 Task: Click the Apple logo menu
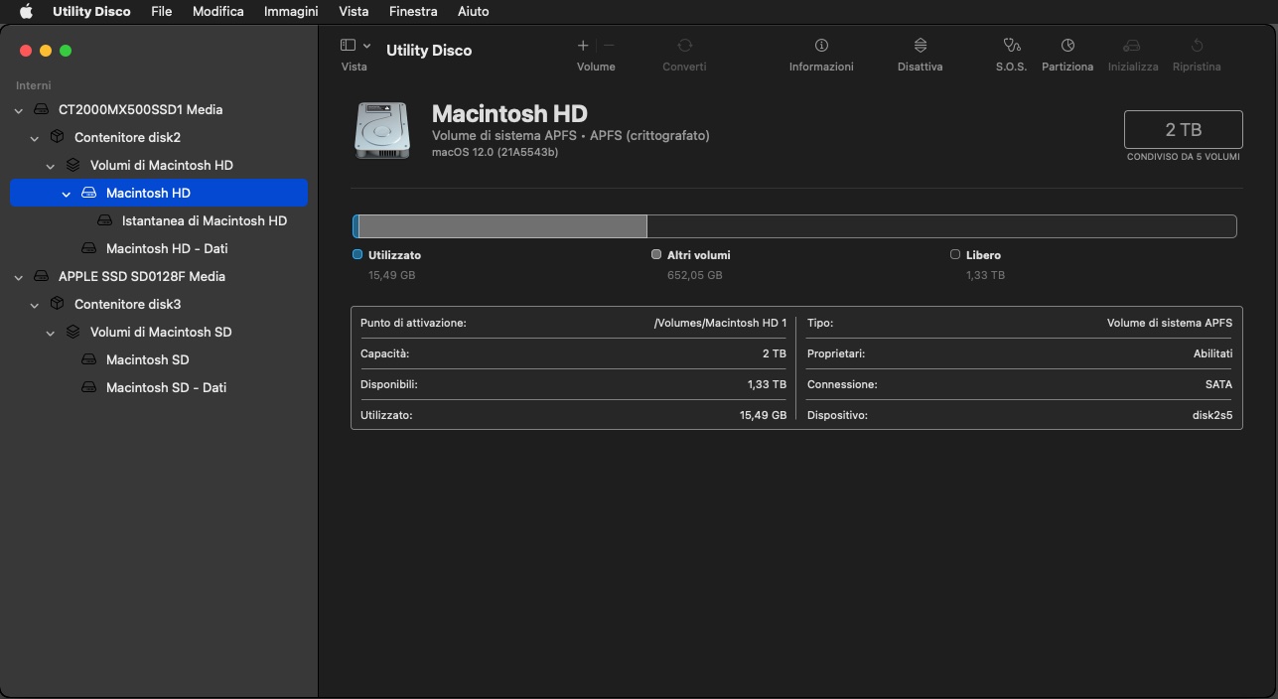[x=26, y=12]
